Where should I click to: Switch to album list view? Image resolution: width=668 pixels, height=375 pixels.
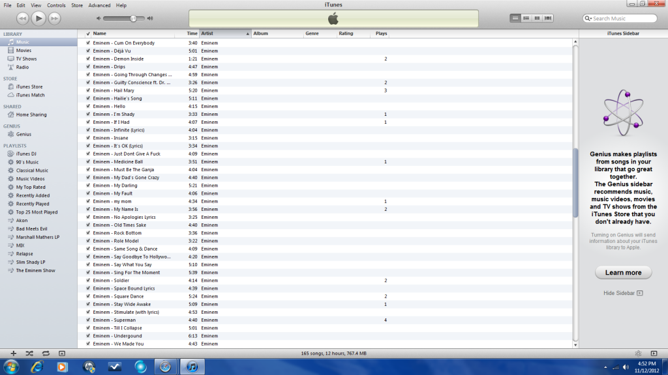pyautogui.click(x=526, y=18)
